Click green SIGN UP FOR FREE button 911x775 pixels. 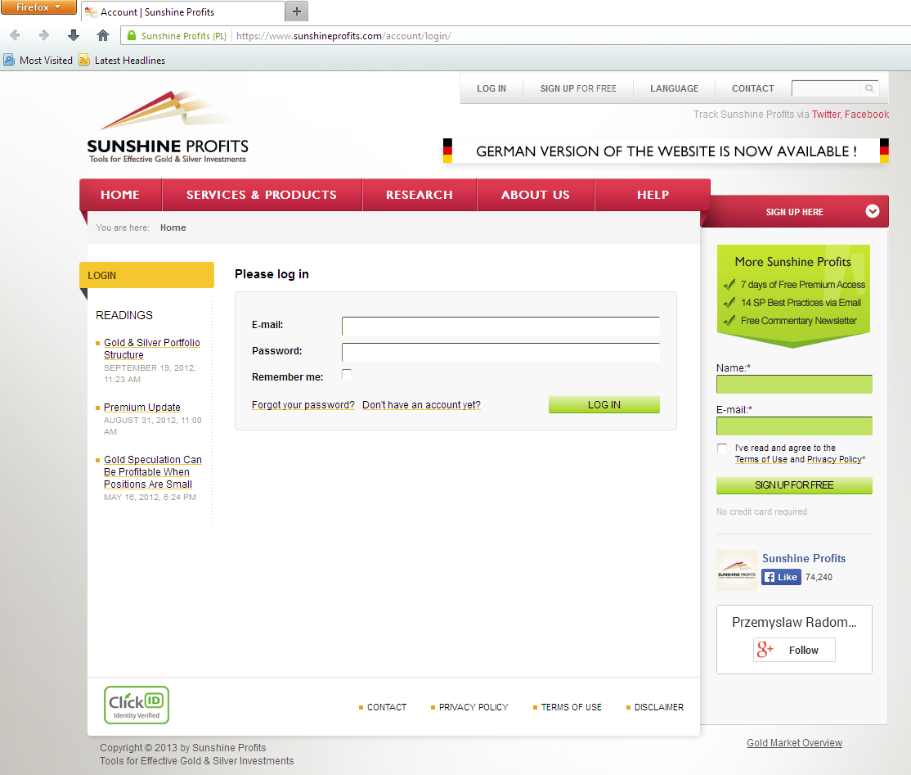coord(794,484)
